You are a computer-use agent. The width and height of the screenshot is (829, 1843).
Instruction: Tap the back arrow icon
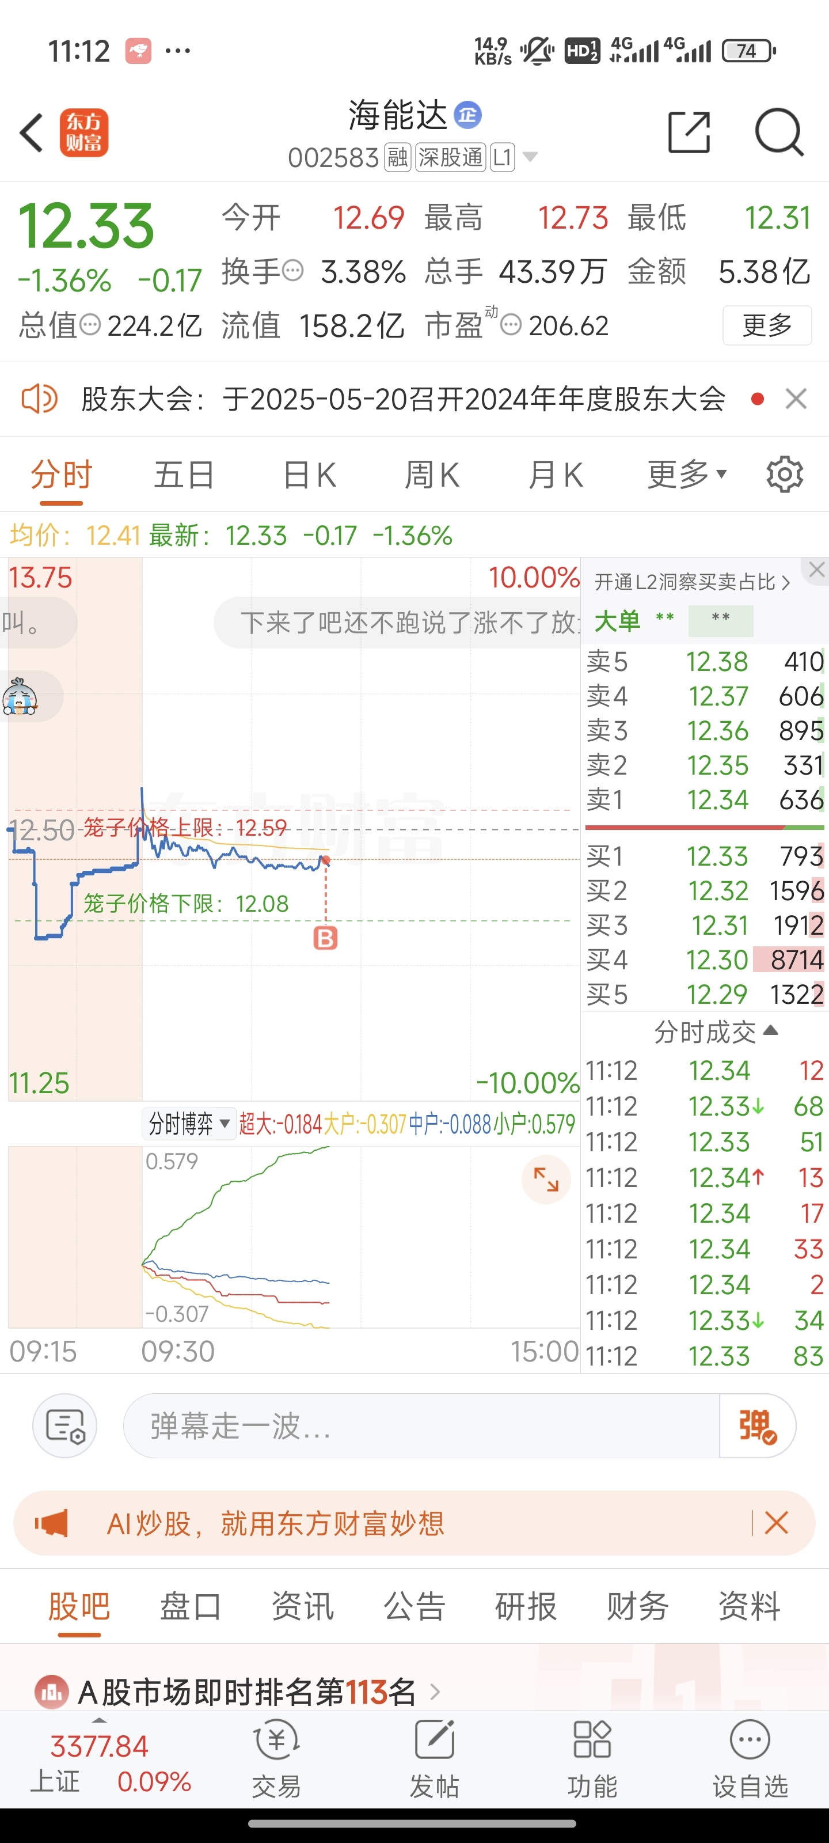(32, 132)
